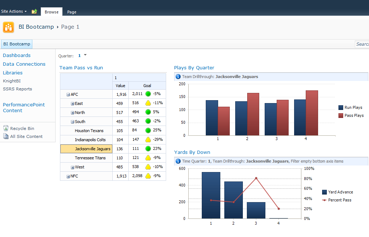Click the Pass Plays legend color swatch
Image resolution: width=369 pixels, height=237 pixels.
pos(341,115)
